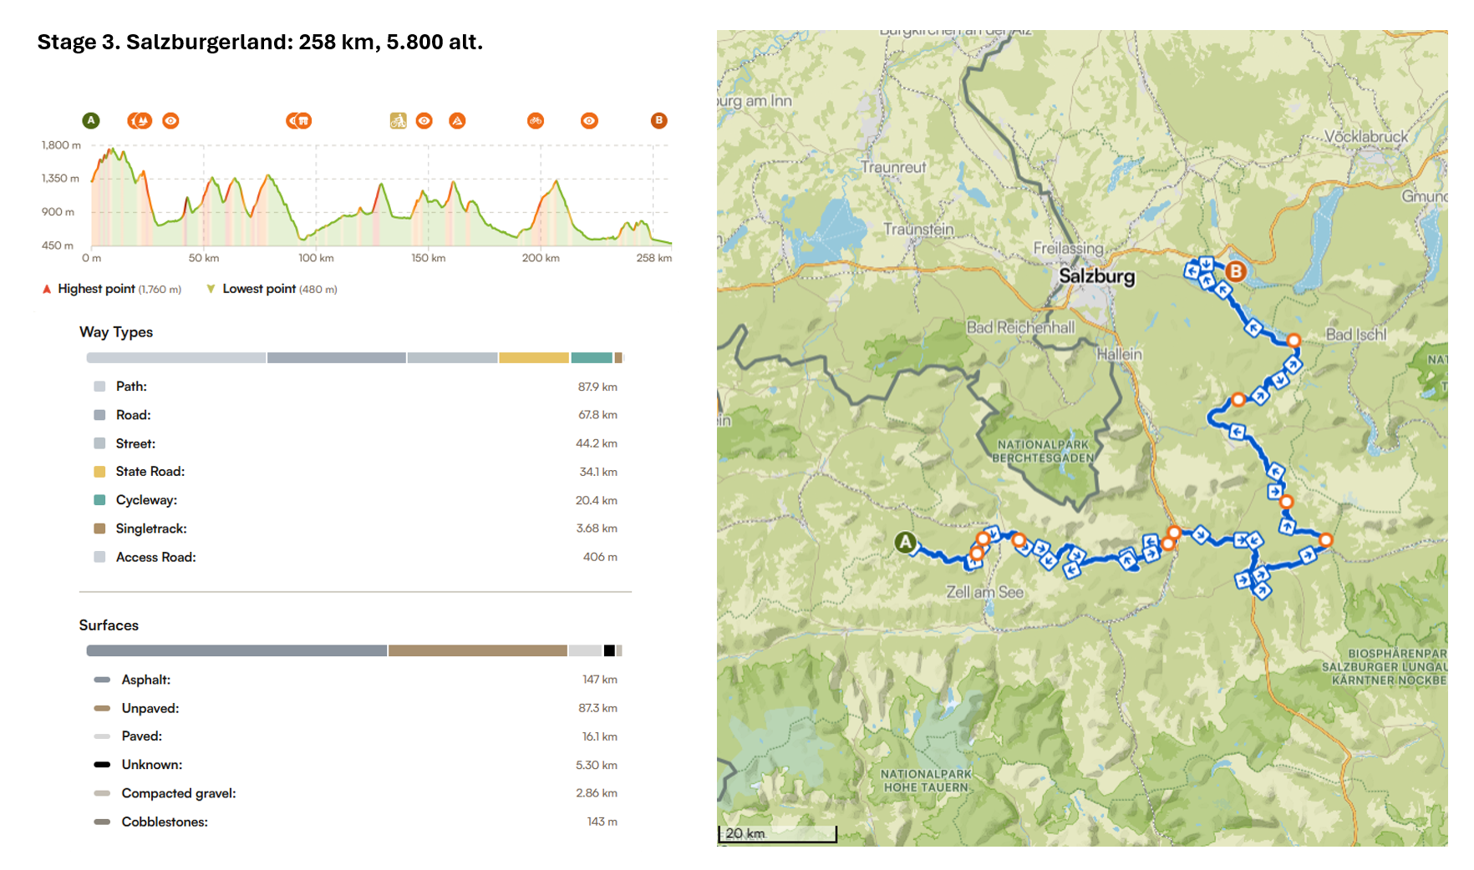Viewport: 1474px width, 870px height.
Task: Click the 20 km map scale bar
Action: [777, 833]
